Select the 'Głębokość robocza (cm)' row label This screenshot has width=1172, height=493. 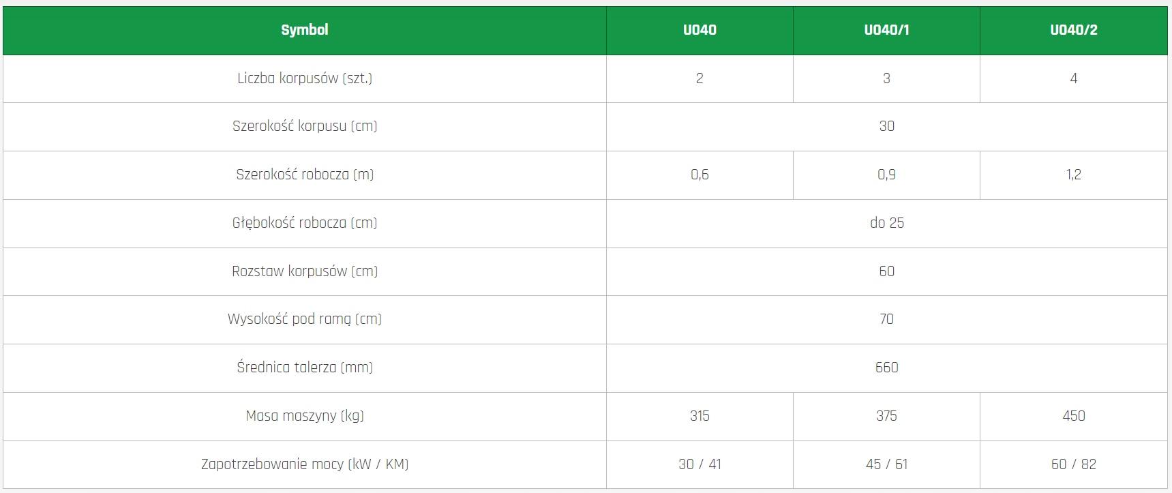(x=304, y=223)
